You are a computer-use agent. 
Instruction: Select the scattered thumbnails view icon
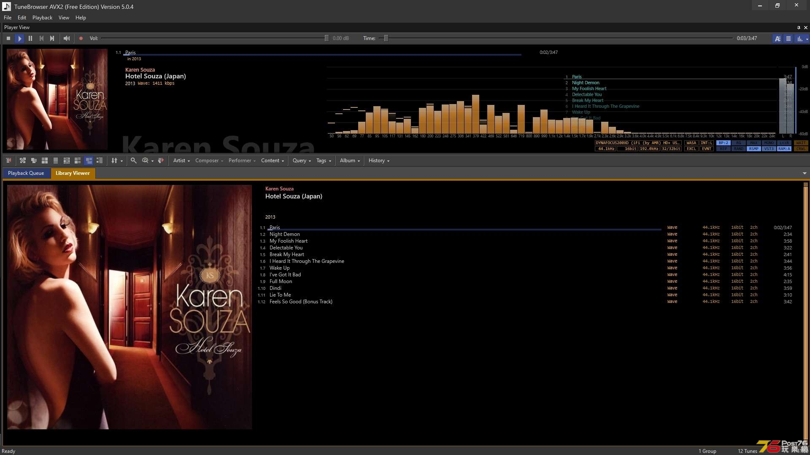(x=23, y=161)
